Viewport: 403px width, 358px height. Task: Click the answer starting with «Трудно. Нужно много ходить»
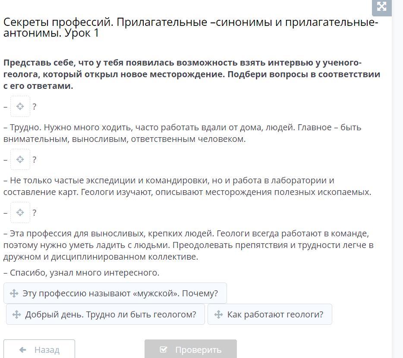[x=182, y=133]
